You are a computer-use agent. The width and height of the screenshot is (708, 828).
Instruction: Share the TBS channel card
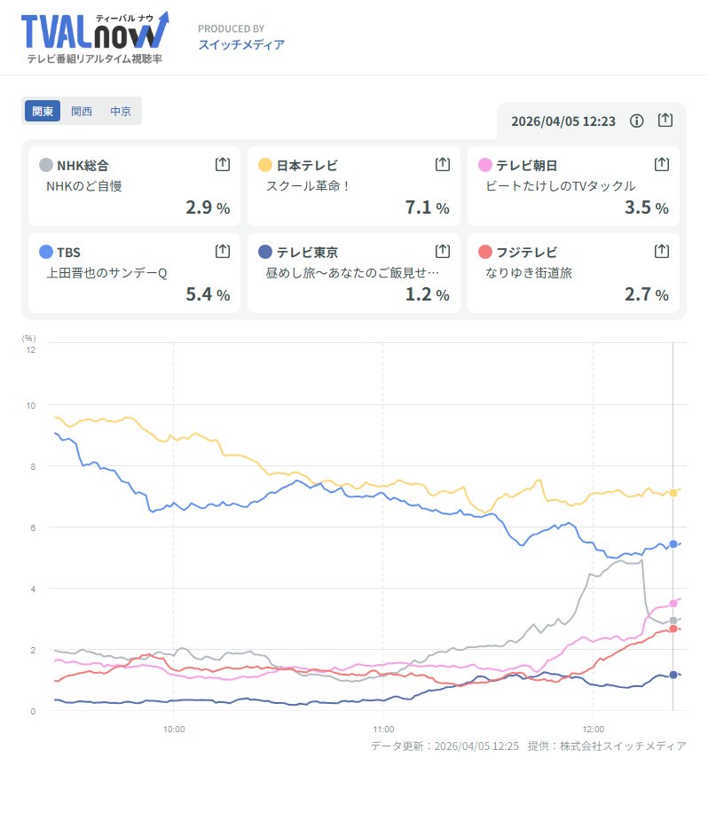tap(223, 251)
